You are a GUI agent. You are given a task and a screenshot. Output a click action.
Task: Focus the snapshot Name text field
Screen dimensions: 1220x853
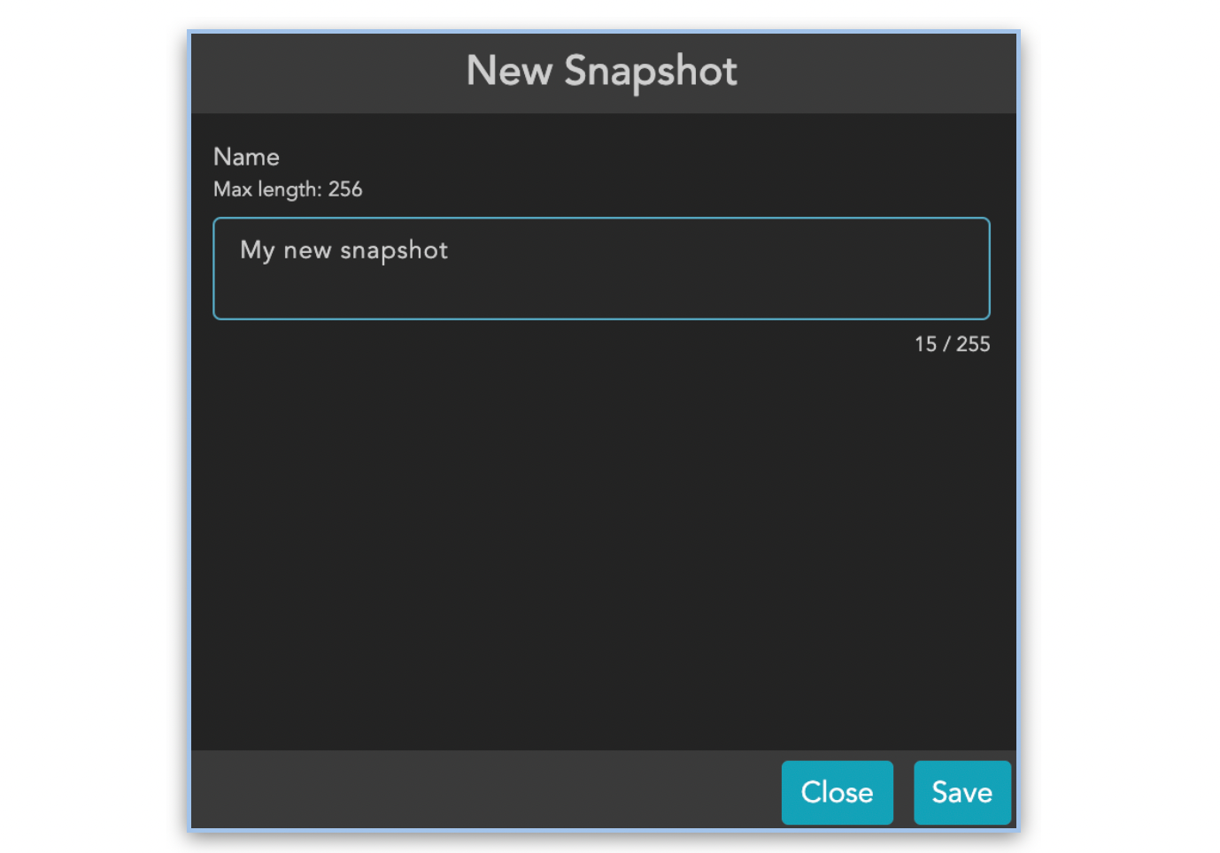point(601,268)
